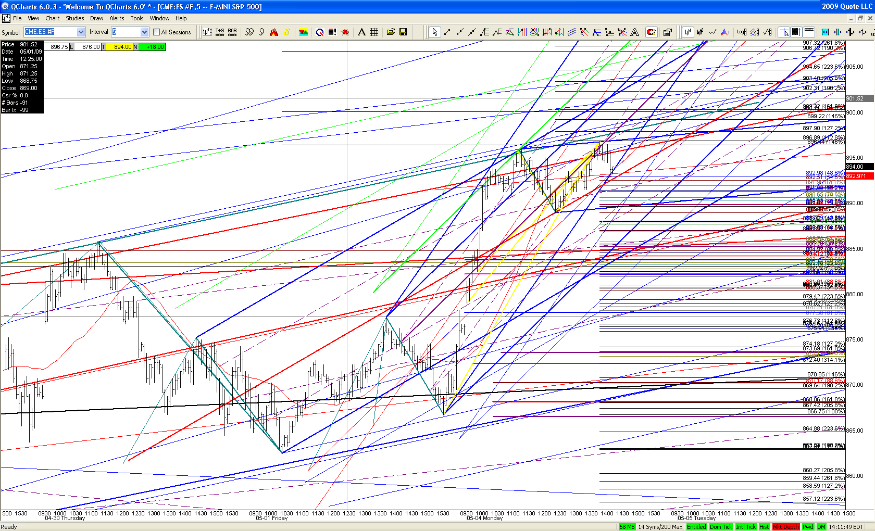The image size is (875, 531).
Task: Click the chart properties icon
Action: 668,32
